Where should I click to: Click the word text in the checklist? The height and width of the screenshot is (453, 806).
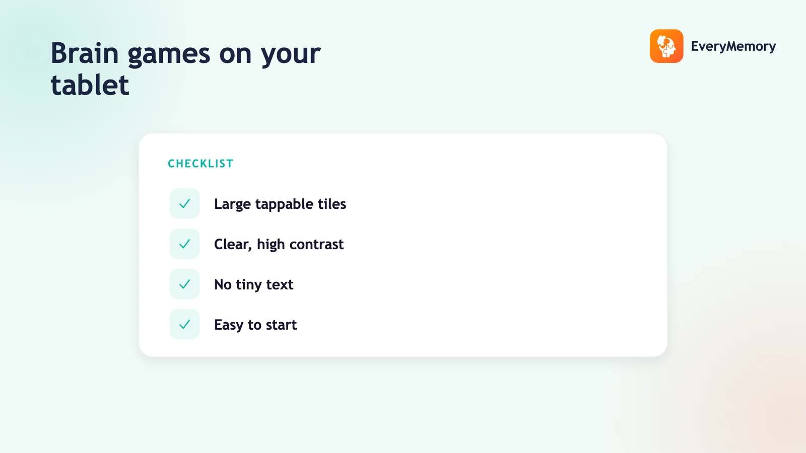tap(280, 285)
